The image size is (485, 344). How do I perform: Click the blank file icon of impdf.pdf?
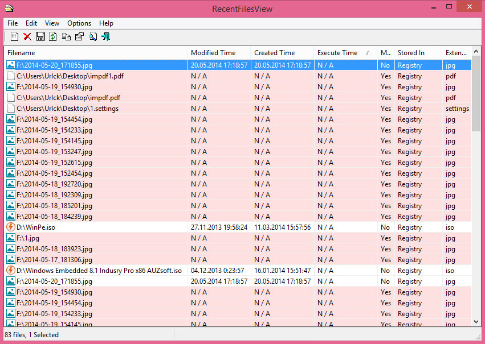[x=11, y=97]
